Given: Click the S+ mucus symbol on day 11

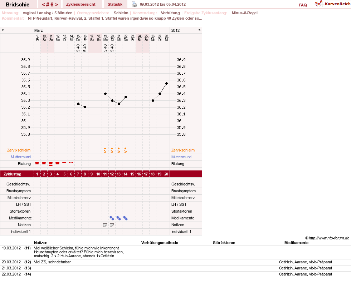Looking at the screenshot, I should [x=105, y=150].
